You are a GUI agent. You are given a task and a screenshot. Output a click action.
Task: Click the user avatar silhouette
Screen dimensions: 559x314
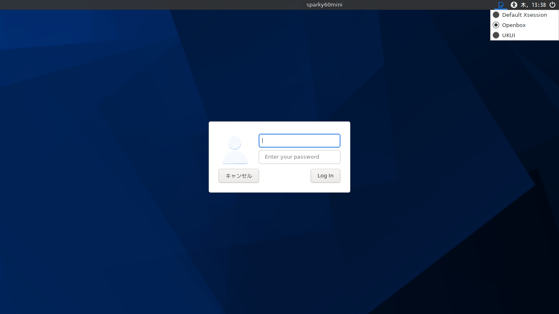235,150
